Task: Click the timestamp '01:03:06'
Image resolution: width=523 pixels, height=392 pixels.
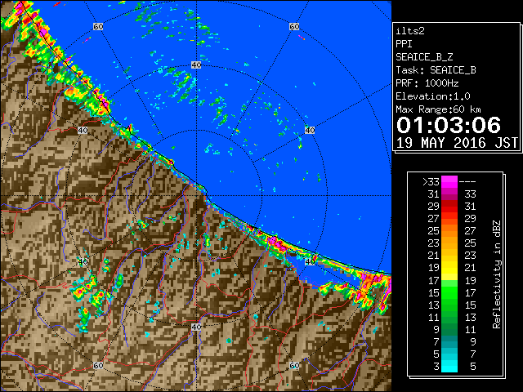Action: 449,125
